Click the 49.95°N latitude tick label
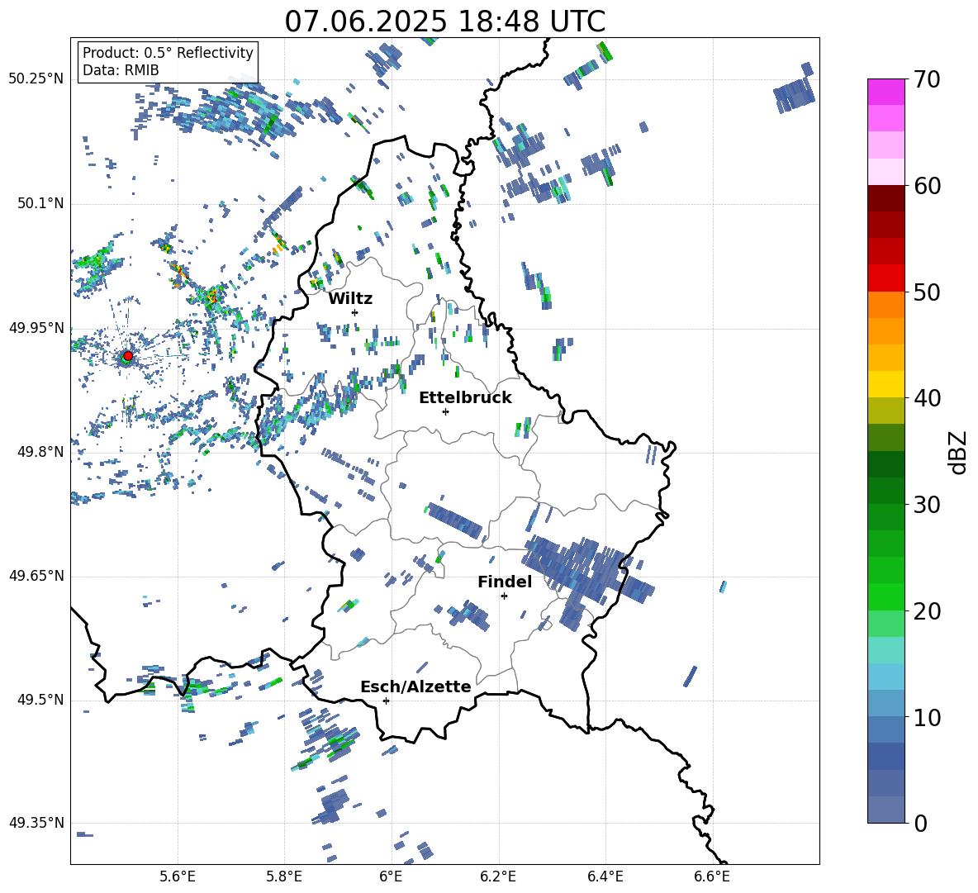The width and height of the screenshot is (978, 893). point(36,328)
